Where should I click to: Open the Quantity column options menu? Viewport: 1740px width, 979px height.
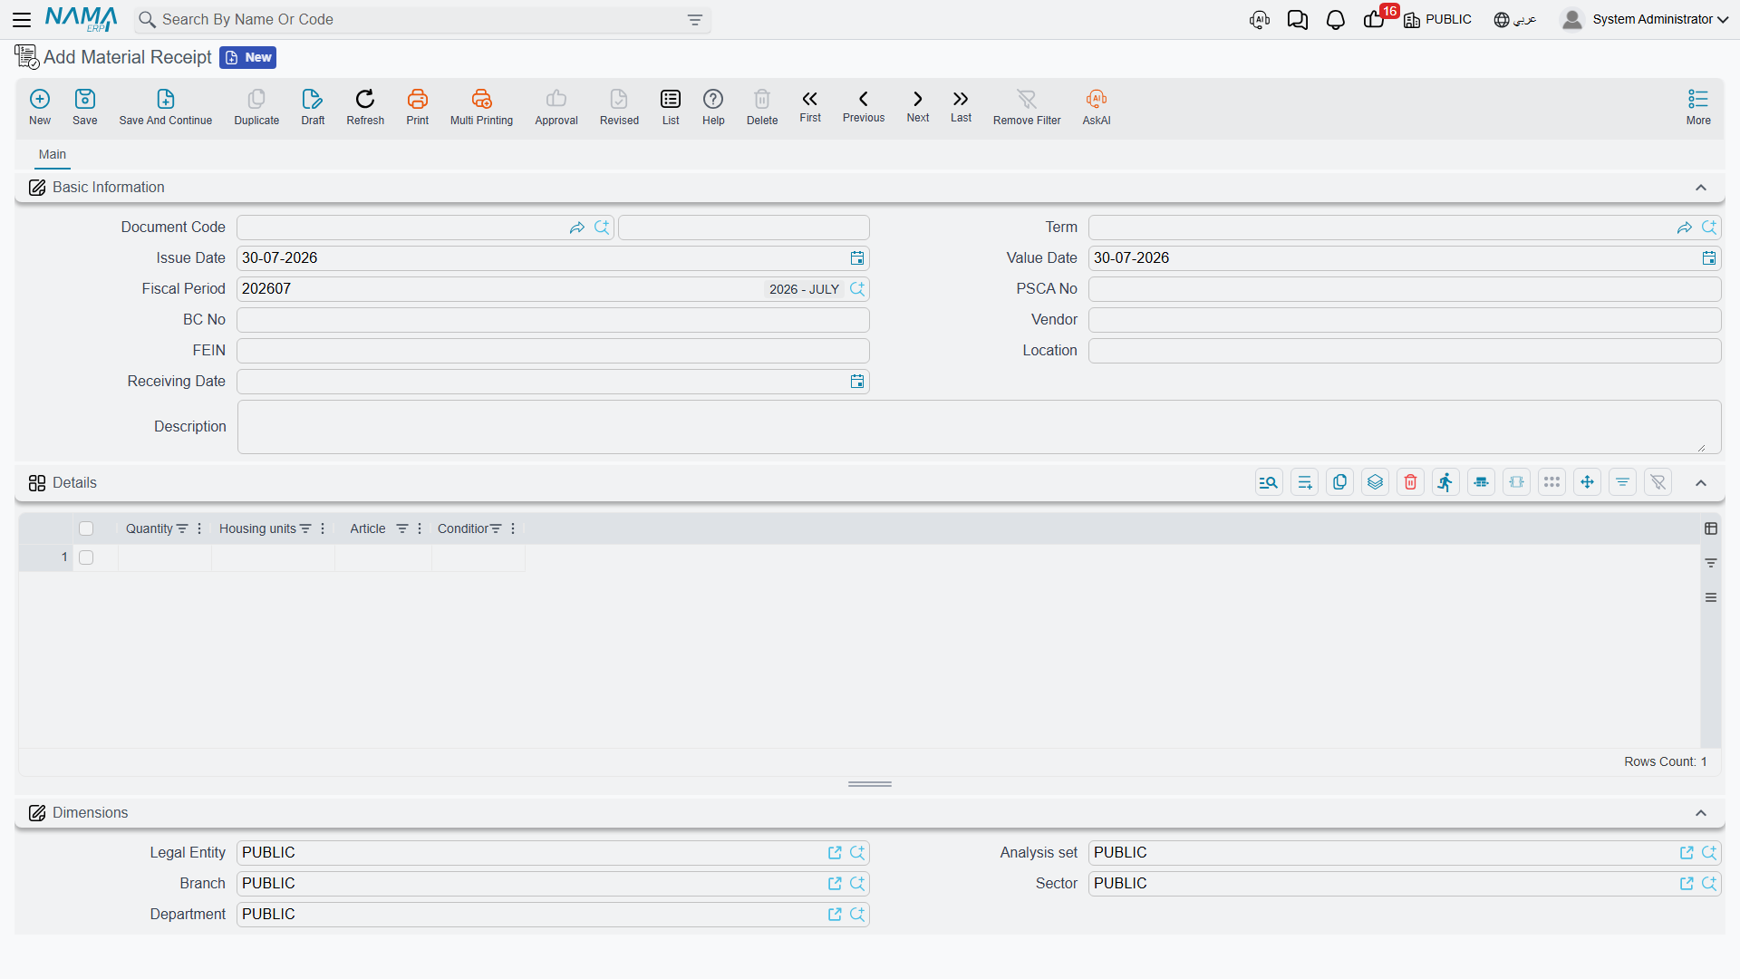coord(199,529)
